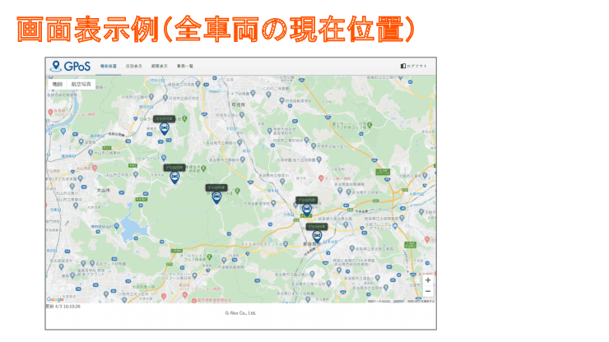The height and width of the screenshot is (342, 609).
Task: Click the 可児市 city label
Action: point(238,104)
